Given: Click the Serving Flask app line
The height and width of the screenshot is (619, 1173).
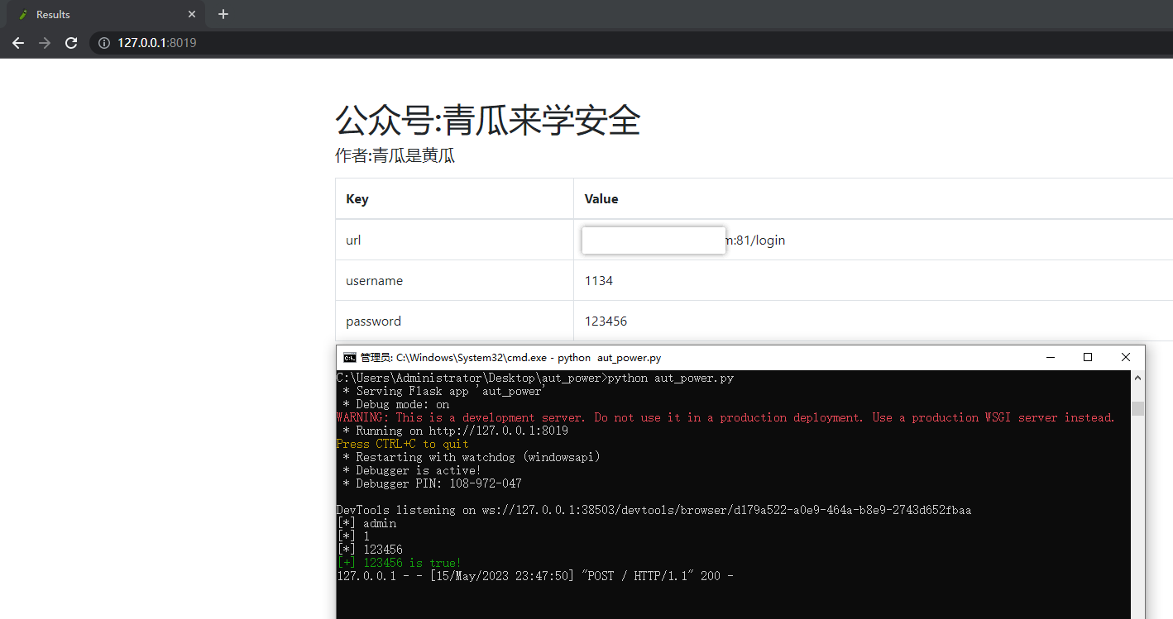Looking at the screenshot, I should coord(443,392).
